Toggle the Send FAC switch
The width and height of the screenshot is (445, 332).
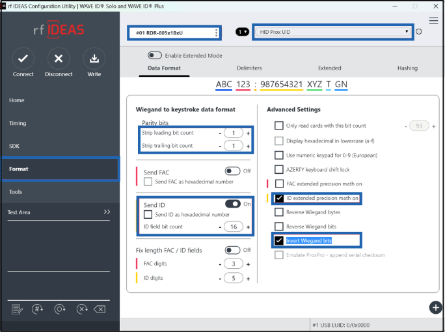tap(232, 171)
